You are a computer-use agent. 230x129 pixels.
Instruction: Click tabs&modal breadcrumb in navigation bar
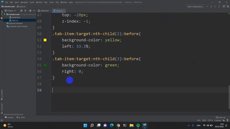coord(8,6)
